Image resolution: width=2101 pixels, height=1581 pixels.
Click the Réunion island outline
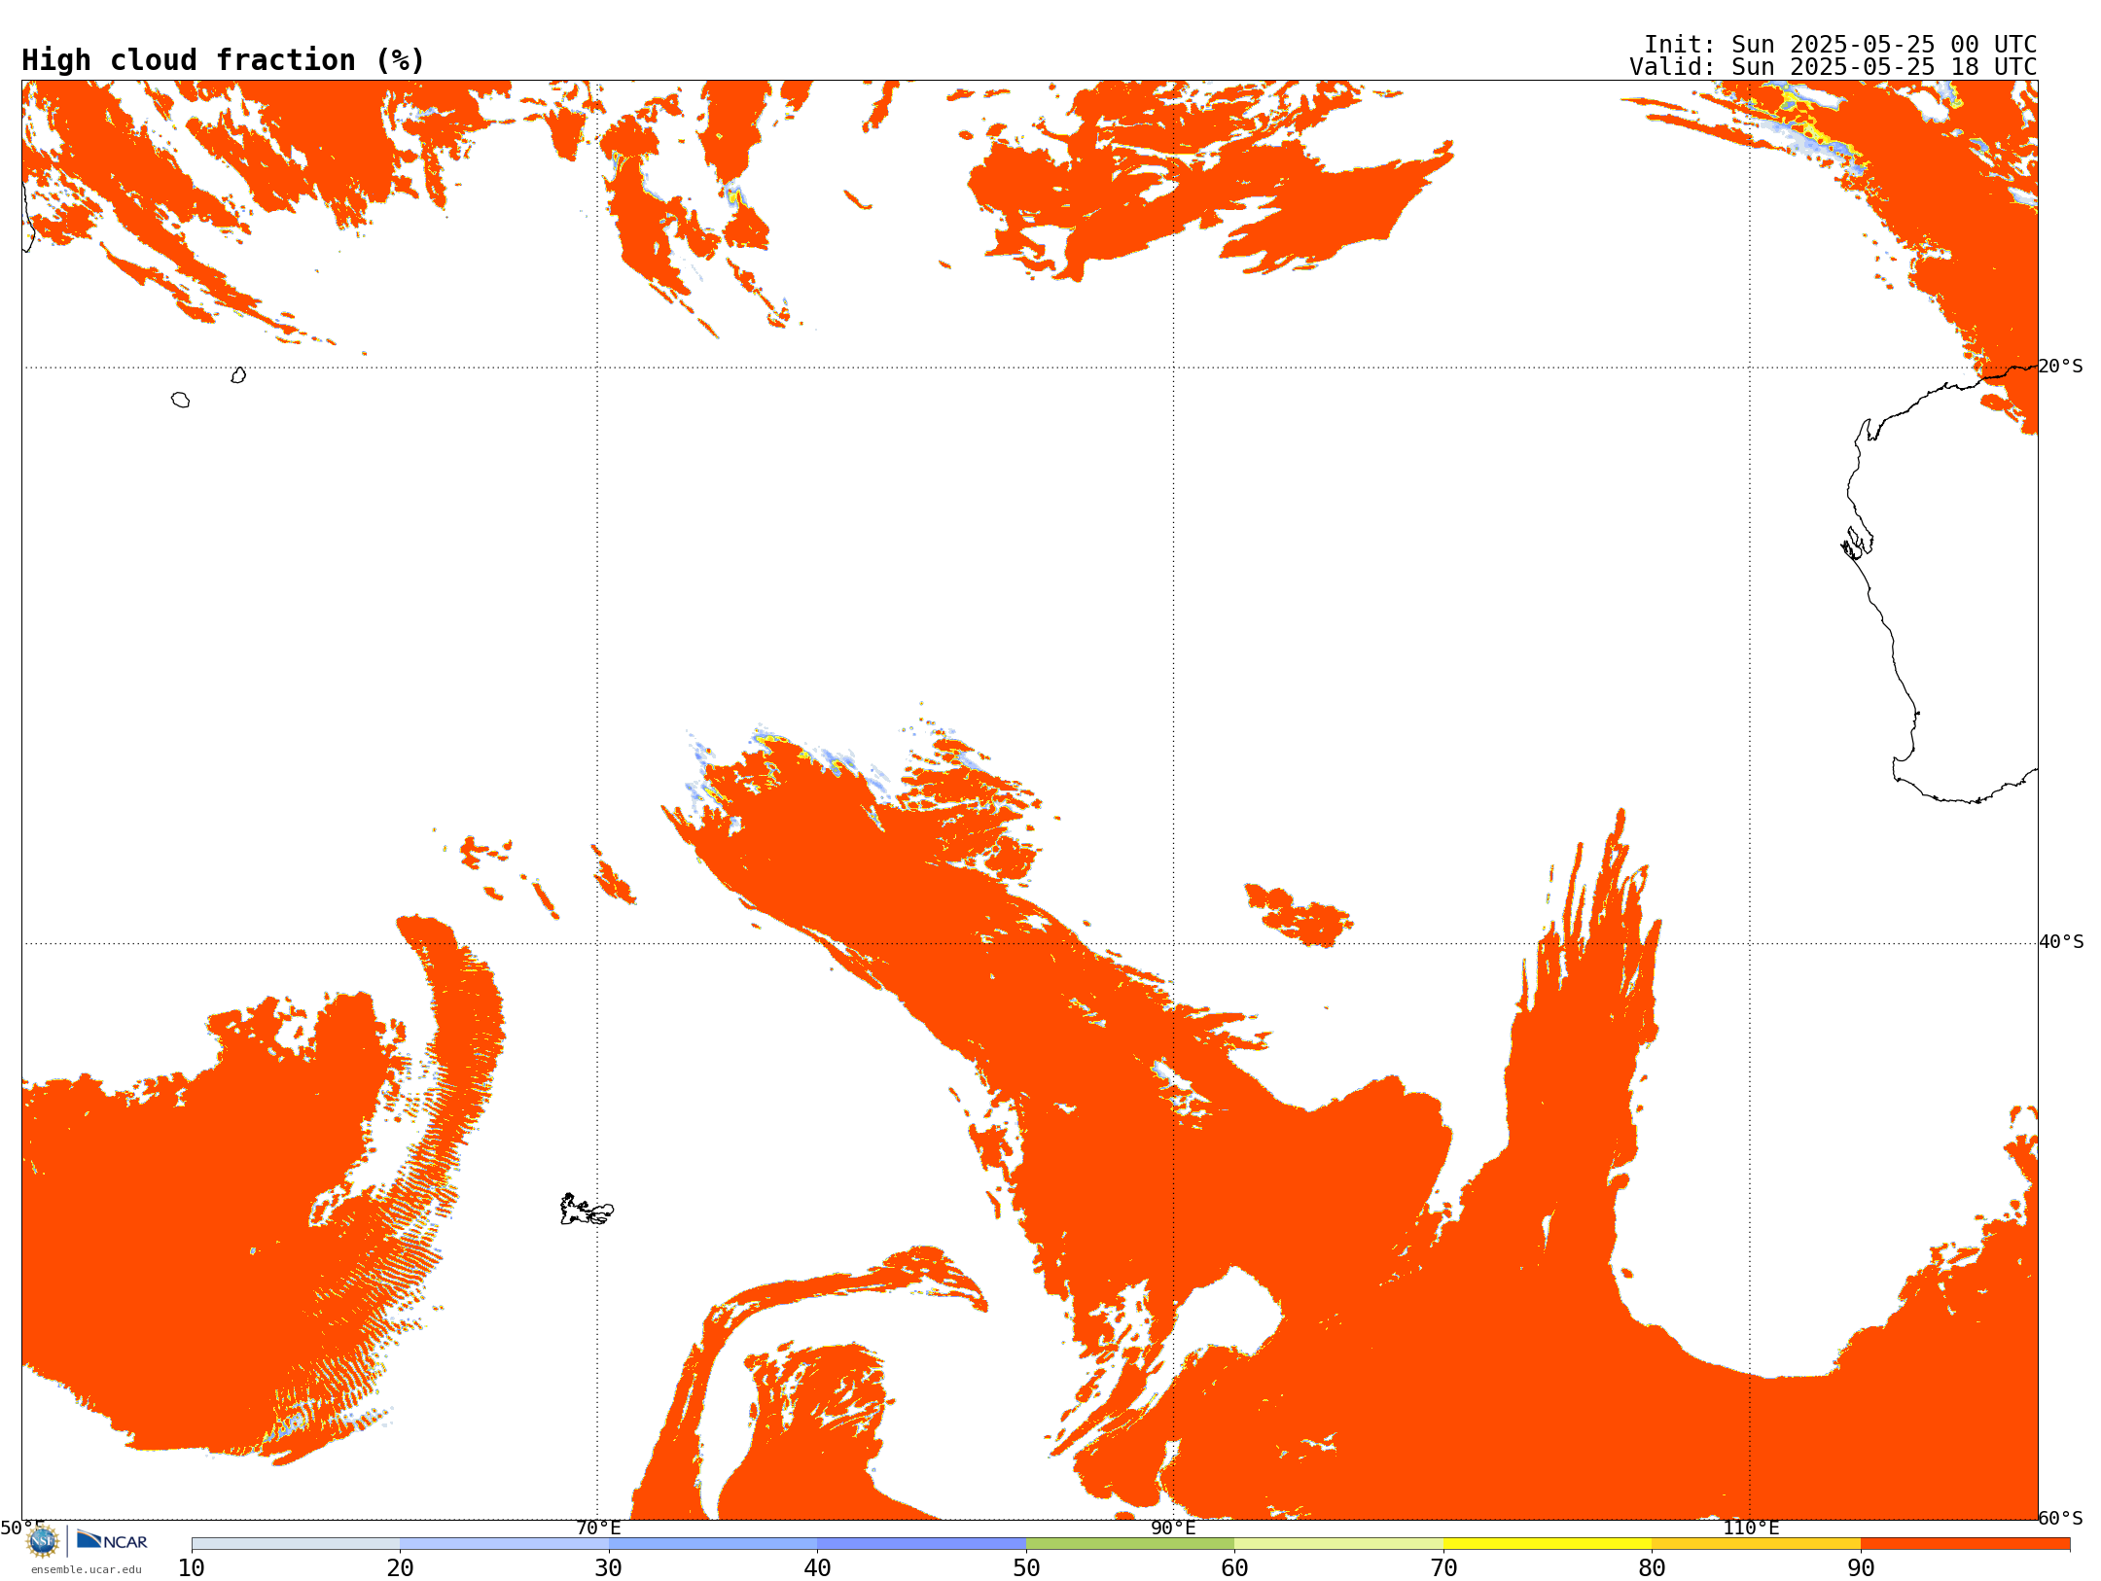coord(180,400)
